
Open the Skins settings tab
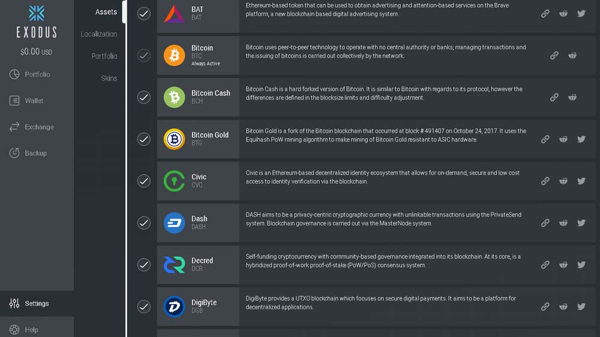109,78
